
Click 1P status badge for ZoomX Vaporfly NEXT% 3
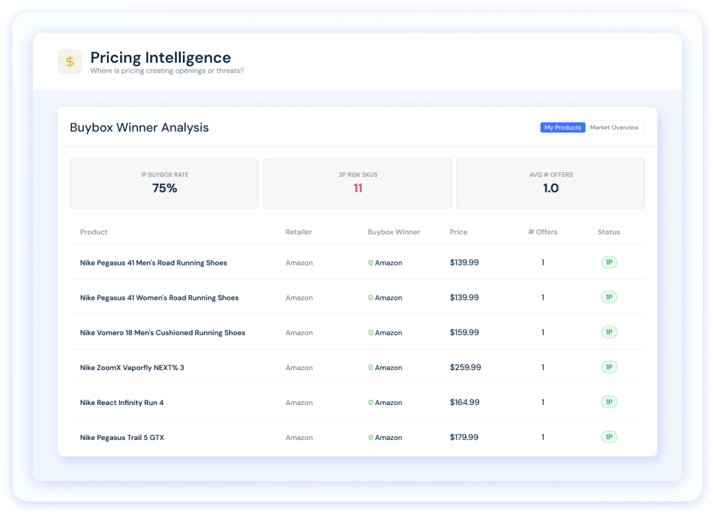click(x=609, y=367)
